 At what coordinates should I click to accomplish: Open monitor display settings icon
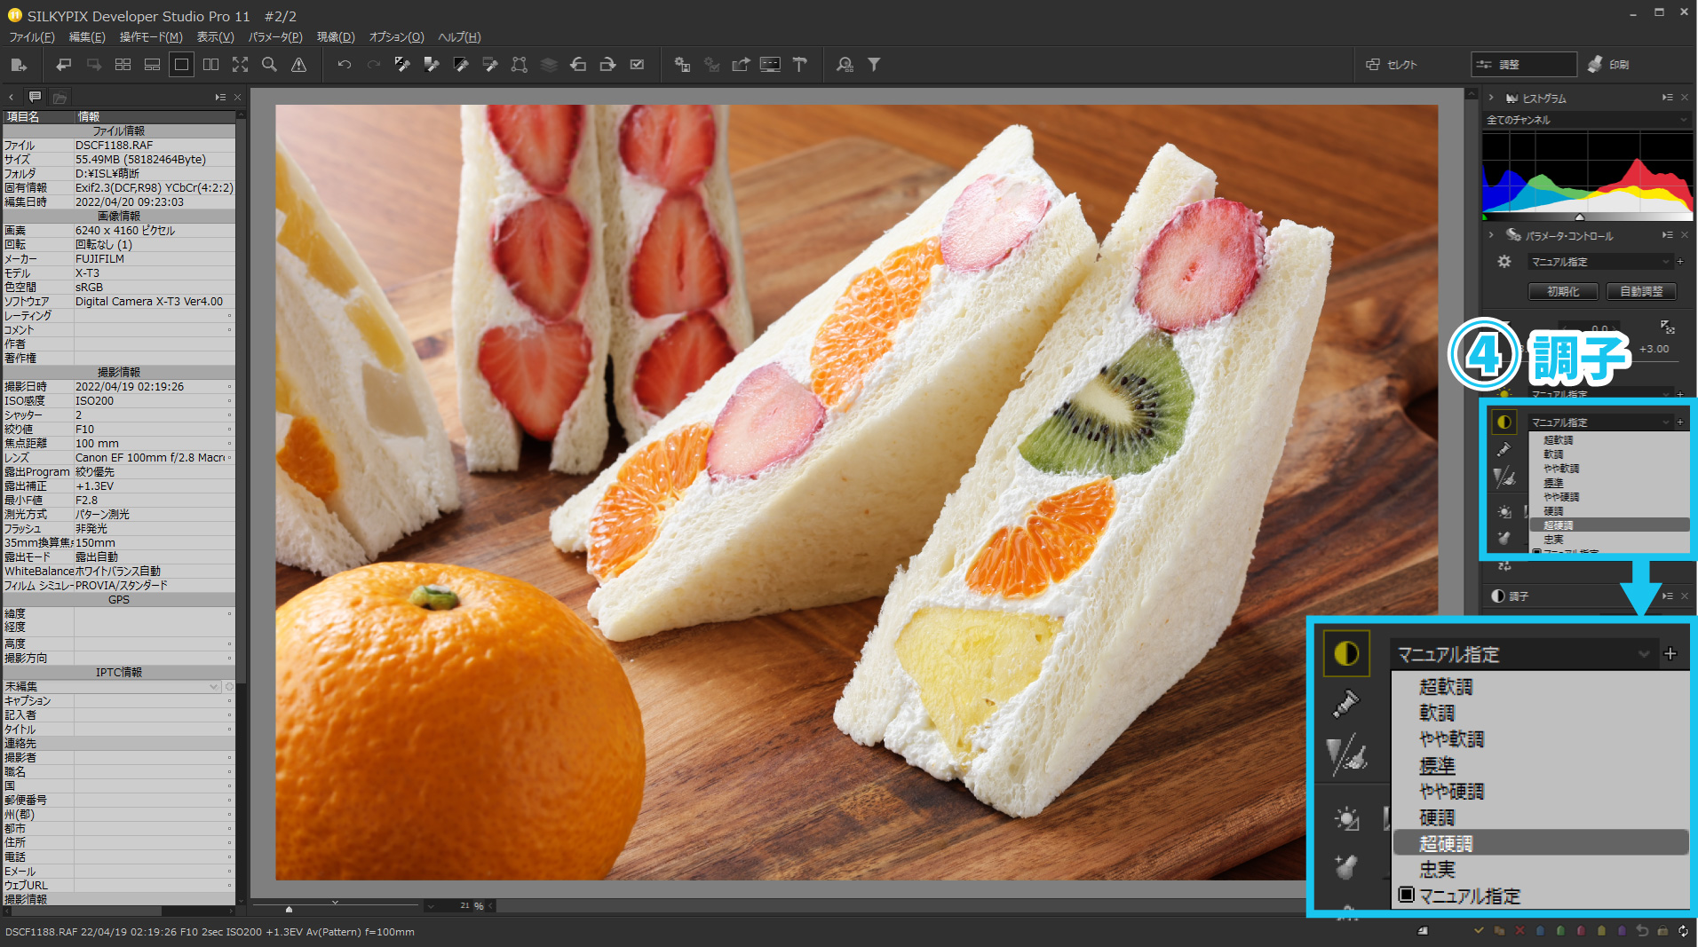click(x=771, y=65)
